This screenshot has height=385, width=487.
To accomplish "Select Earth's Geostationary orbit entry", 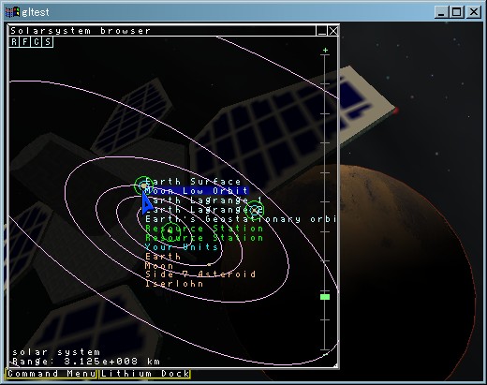I will pos(241,219).
